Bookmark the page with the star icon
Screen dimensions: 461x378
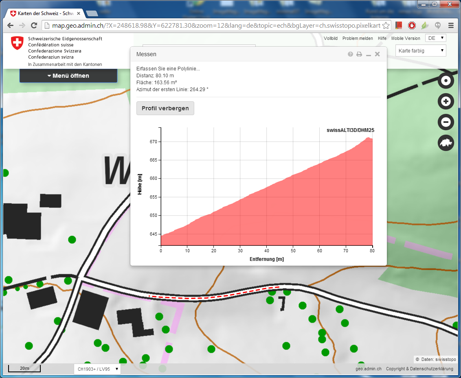click(x=386, y=26)
